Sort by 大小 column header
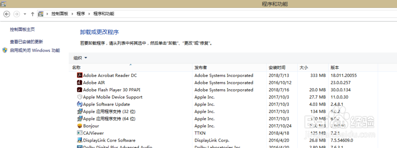Viewport: 397px width, 148px height. point(313,68)
